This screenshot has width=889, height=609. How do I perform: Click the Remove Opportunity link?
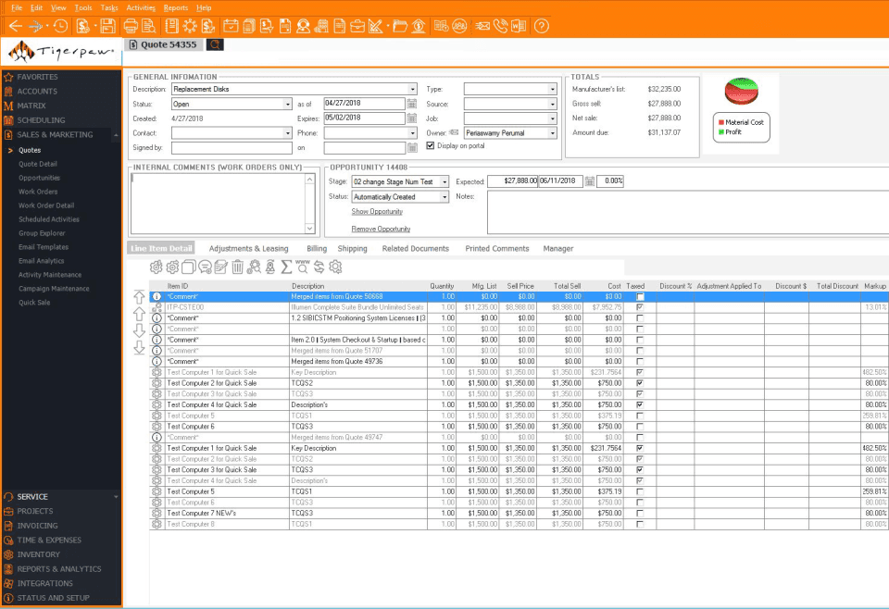[381, 229]
